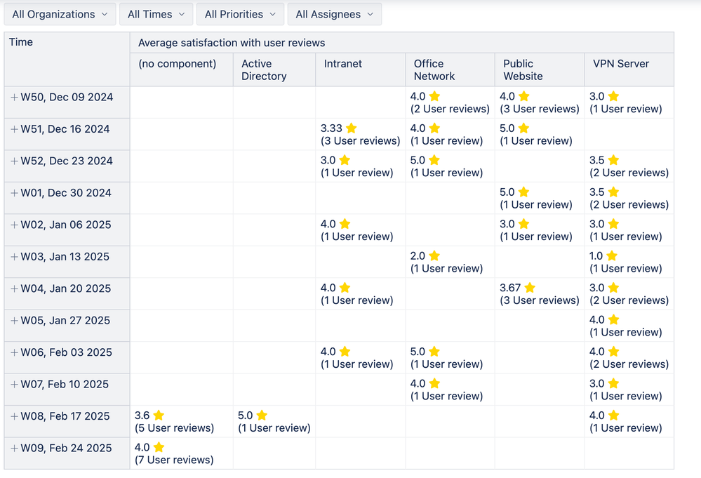Open the 3 User reviews link under Public Website W50

click(x=539, y=109)
